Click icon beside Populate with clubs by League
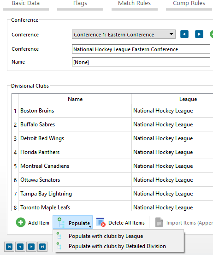Screen dimensions: 213x255 pos(59,236)
